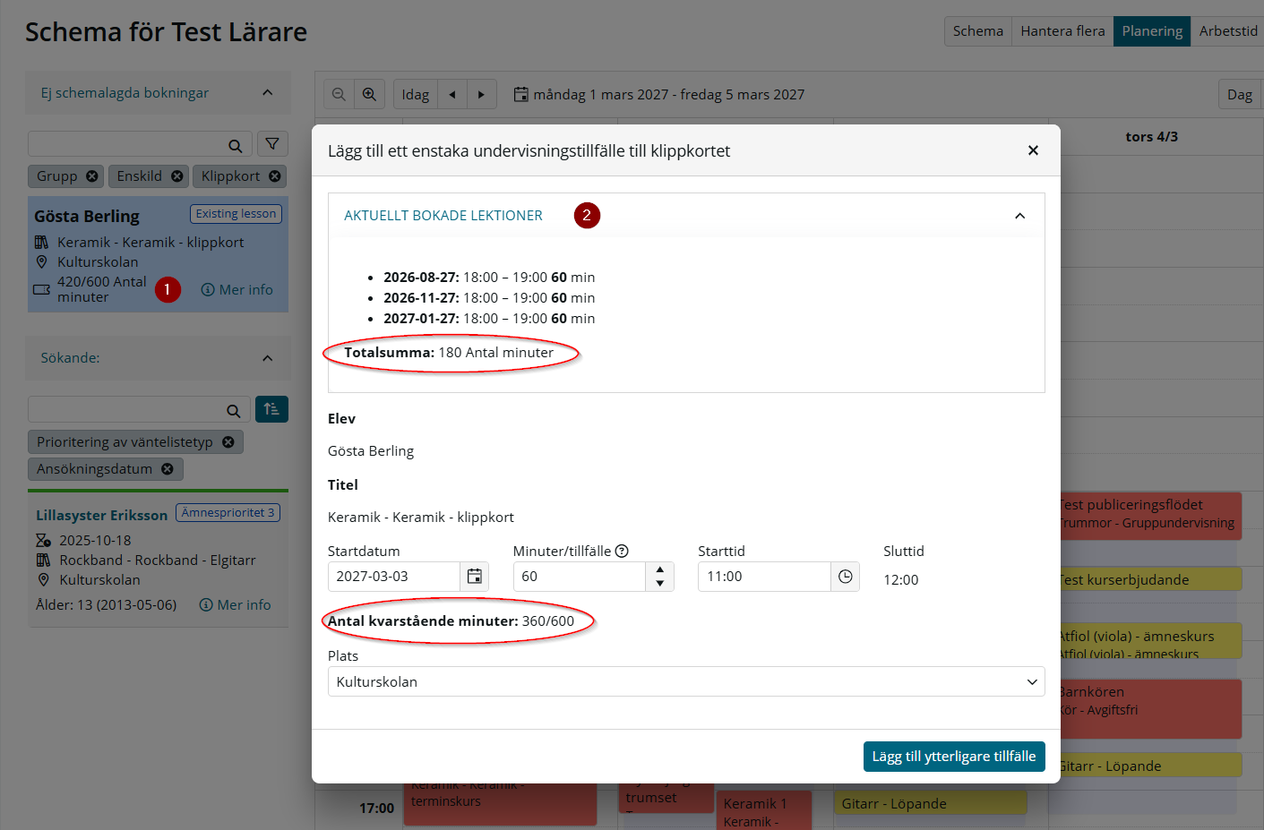Click the Starttid input field
Image resolution: width=1264 pixels, height=830 pixels.
[x=764, y=577]
